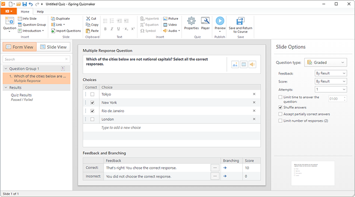Cut the selection

click(x=91, y=19)
